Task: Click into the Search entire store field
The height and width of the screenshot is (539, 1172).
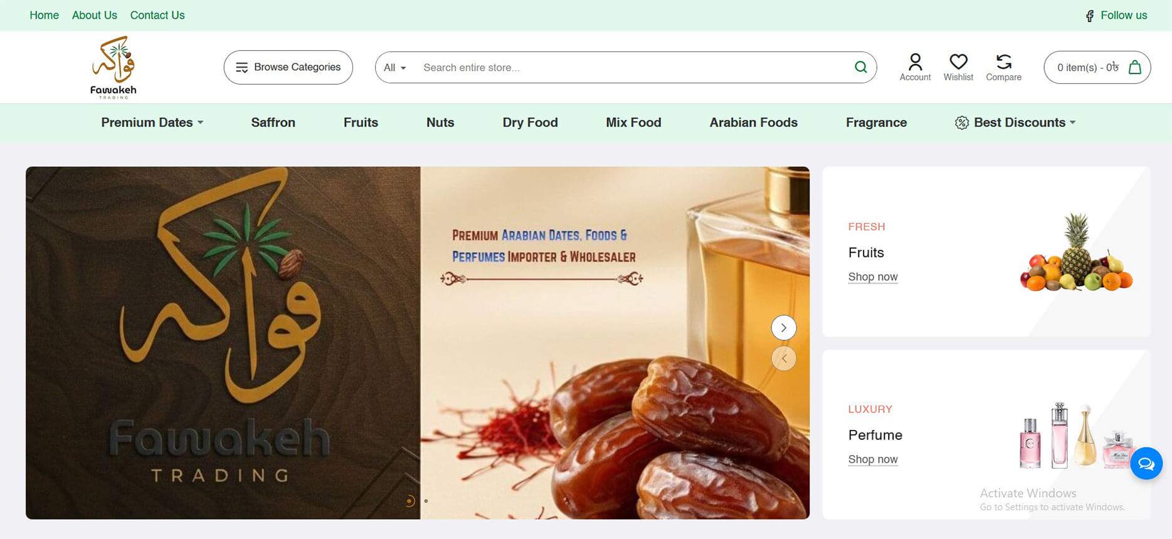Action: (x=627, y=68)
